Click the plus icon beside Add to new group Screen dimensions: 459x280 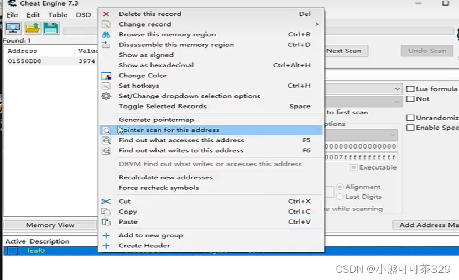click(x=106, y=235)
